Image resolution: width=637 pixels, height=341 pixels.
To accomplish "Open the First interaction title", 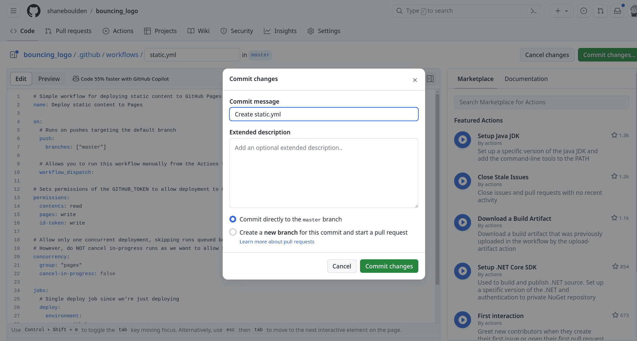I will (501, 316).
